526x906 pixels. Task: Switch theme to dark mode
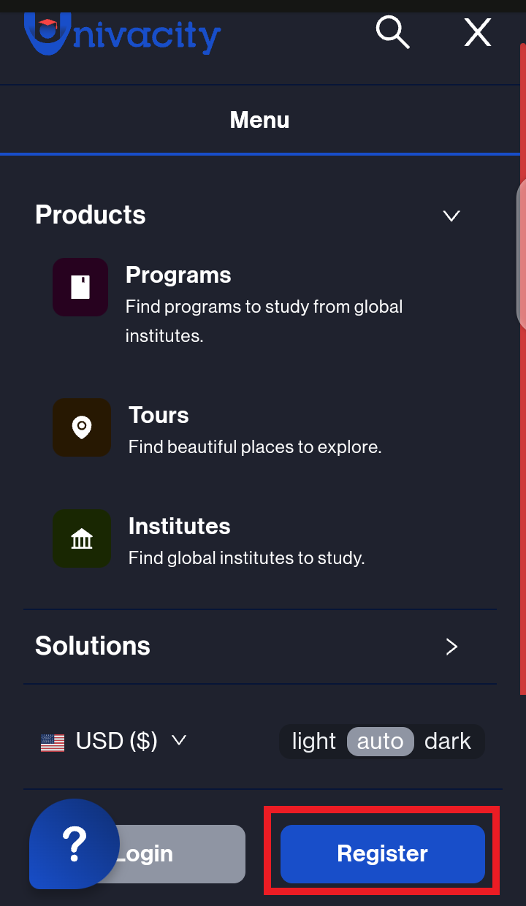pyautogui.click(x=448, y=741)
